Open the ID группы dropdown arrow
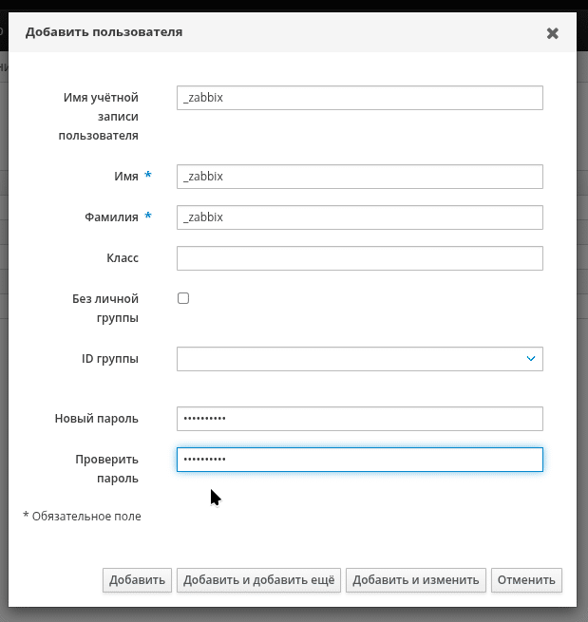588x622 pixels. [530, 359]
